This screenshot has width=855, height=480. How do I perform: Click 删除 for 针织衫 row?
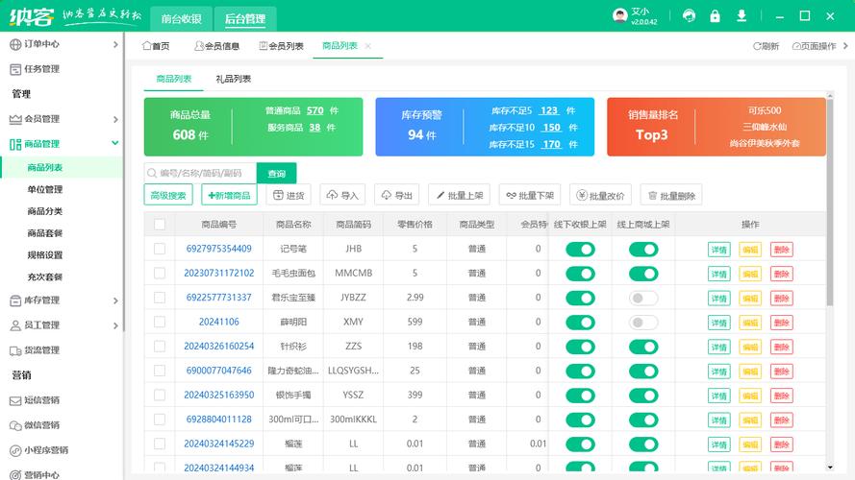[781, 348]
